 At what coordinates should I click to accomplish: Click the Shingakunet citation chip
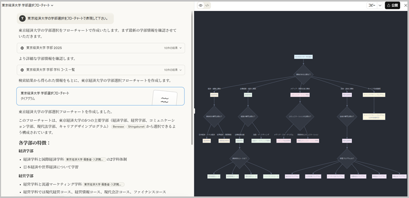[136, 126]
